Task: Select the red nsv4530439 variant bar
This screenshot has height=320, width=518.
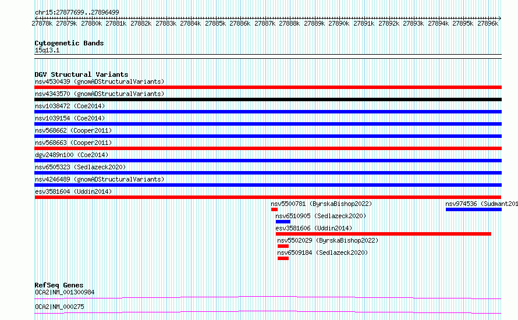Action: pyautogui.click(x=268, y=87)
